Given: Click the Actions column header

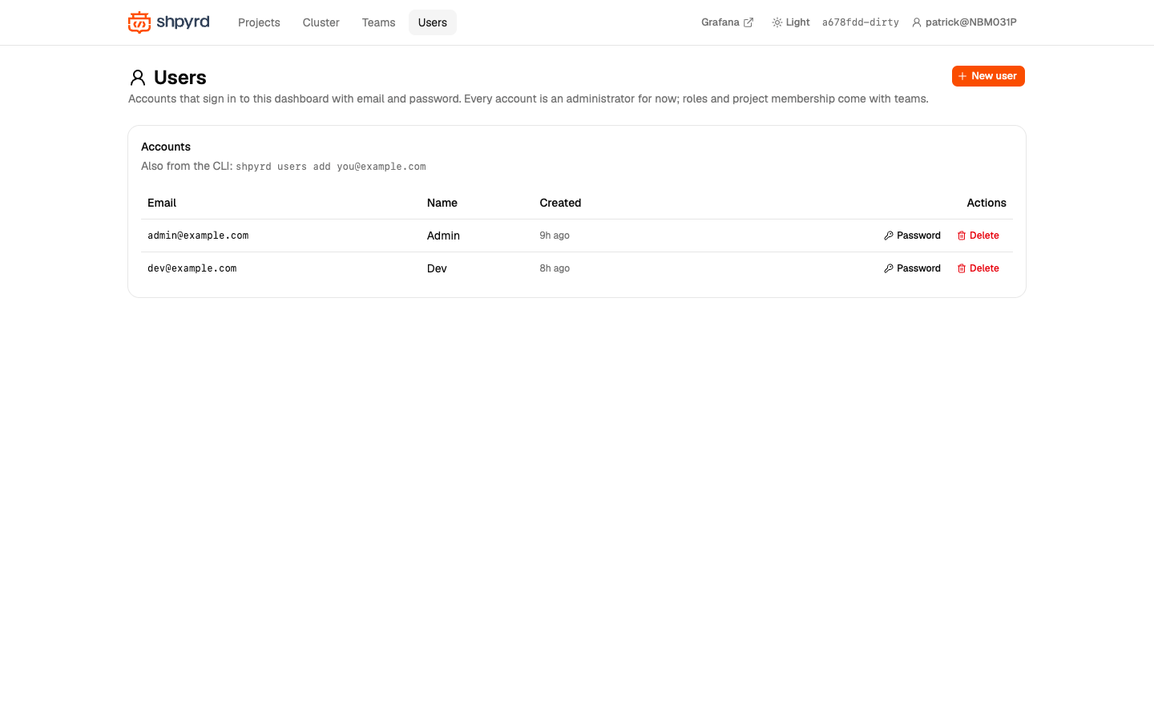Looking at the screenshot, I should [x=987, y=203].
